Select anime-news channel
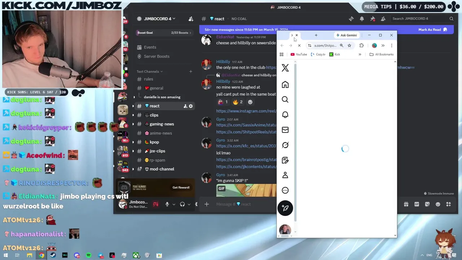The width and height of the screenshot is (462, 260). [x=161, y=133]
